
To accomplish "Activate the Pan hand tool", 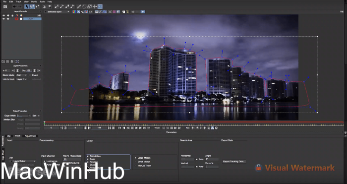I will tap(44, 6).
